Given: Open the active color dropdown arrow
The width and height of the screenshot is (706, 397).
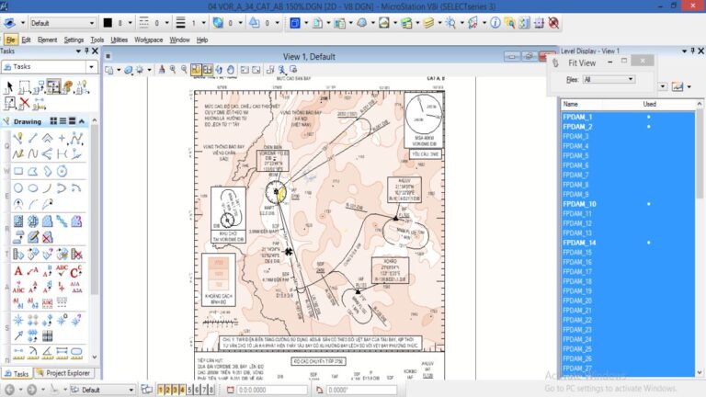Looking at the screenshot, I should 131,23.
